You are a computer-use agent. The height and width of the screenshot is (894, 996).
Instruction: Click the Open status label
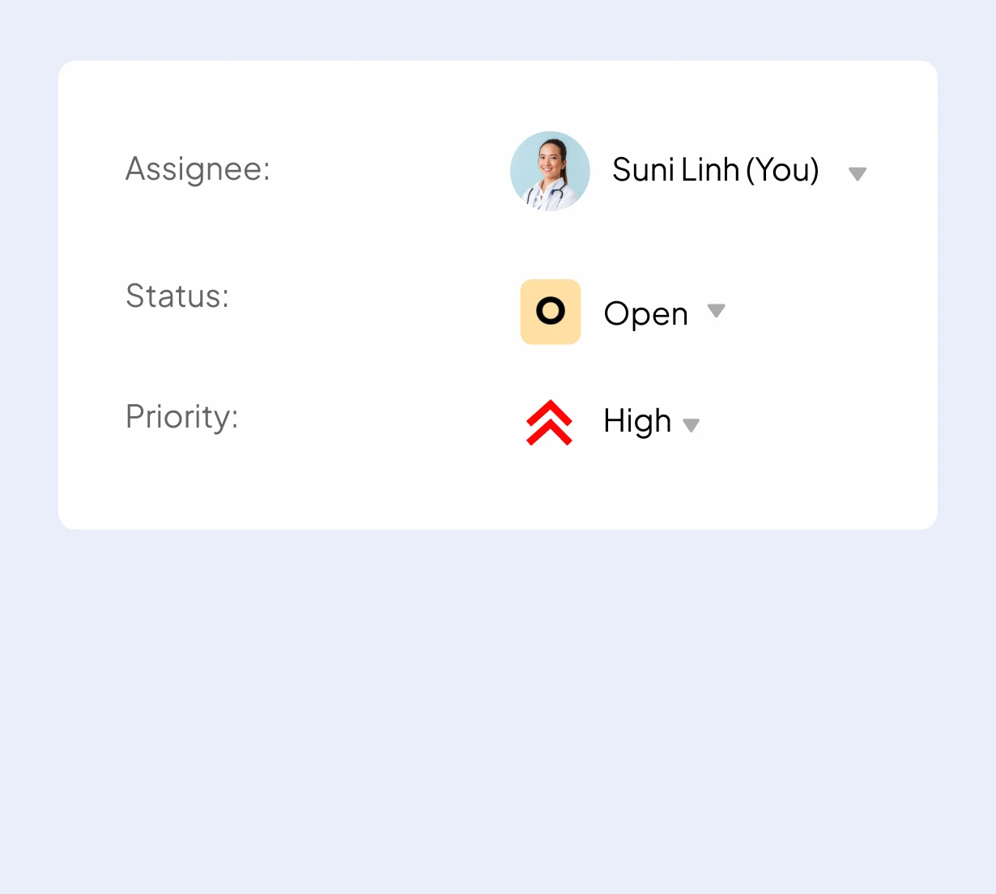(x=645, y=313)
